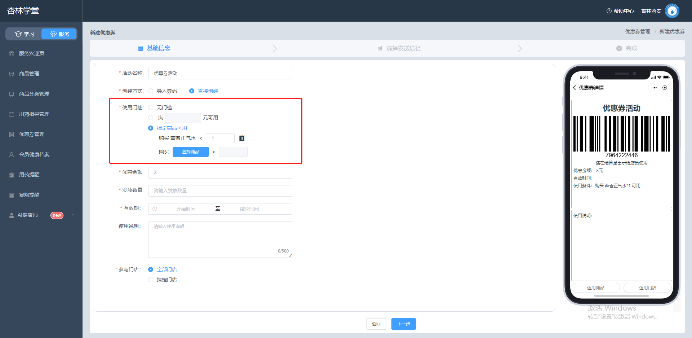Click the 会员健康档案 sidebar icon
The image size is (692, 338).
[12, 155]
